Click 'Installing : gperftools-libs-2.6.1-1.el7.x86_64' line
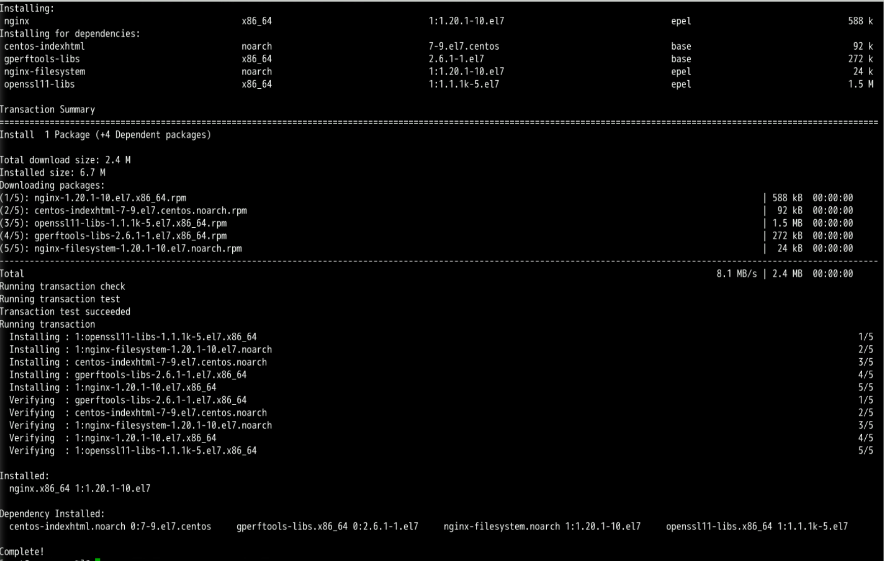Image resolution: width=884 pixels, height=561 pixels. [x=128, y=375]
